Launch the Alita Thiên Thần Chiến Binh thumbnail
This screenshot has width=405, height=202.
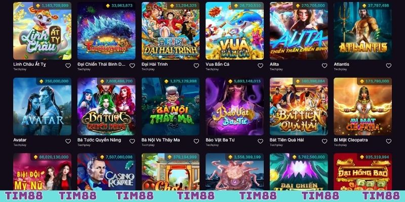(299, 31)
